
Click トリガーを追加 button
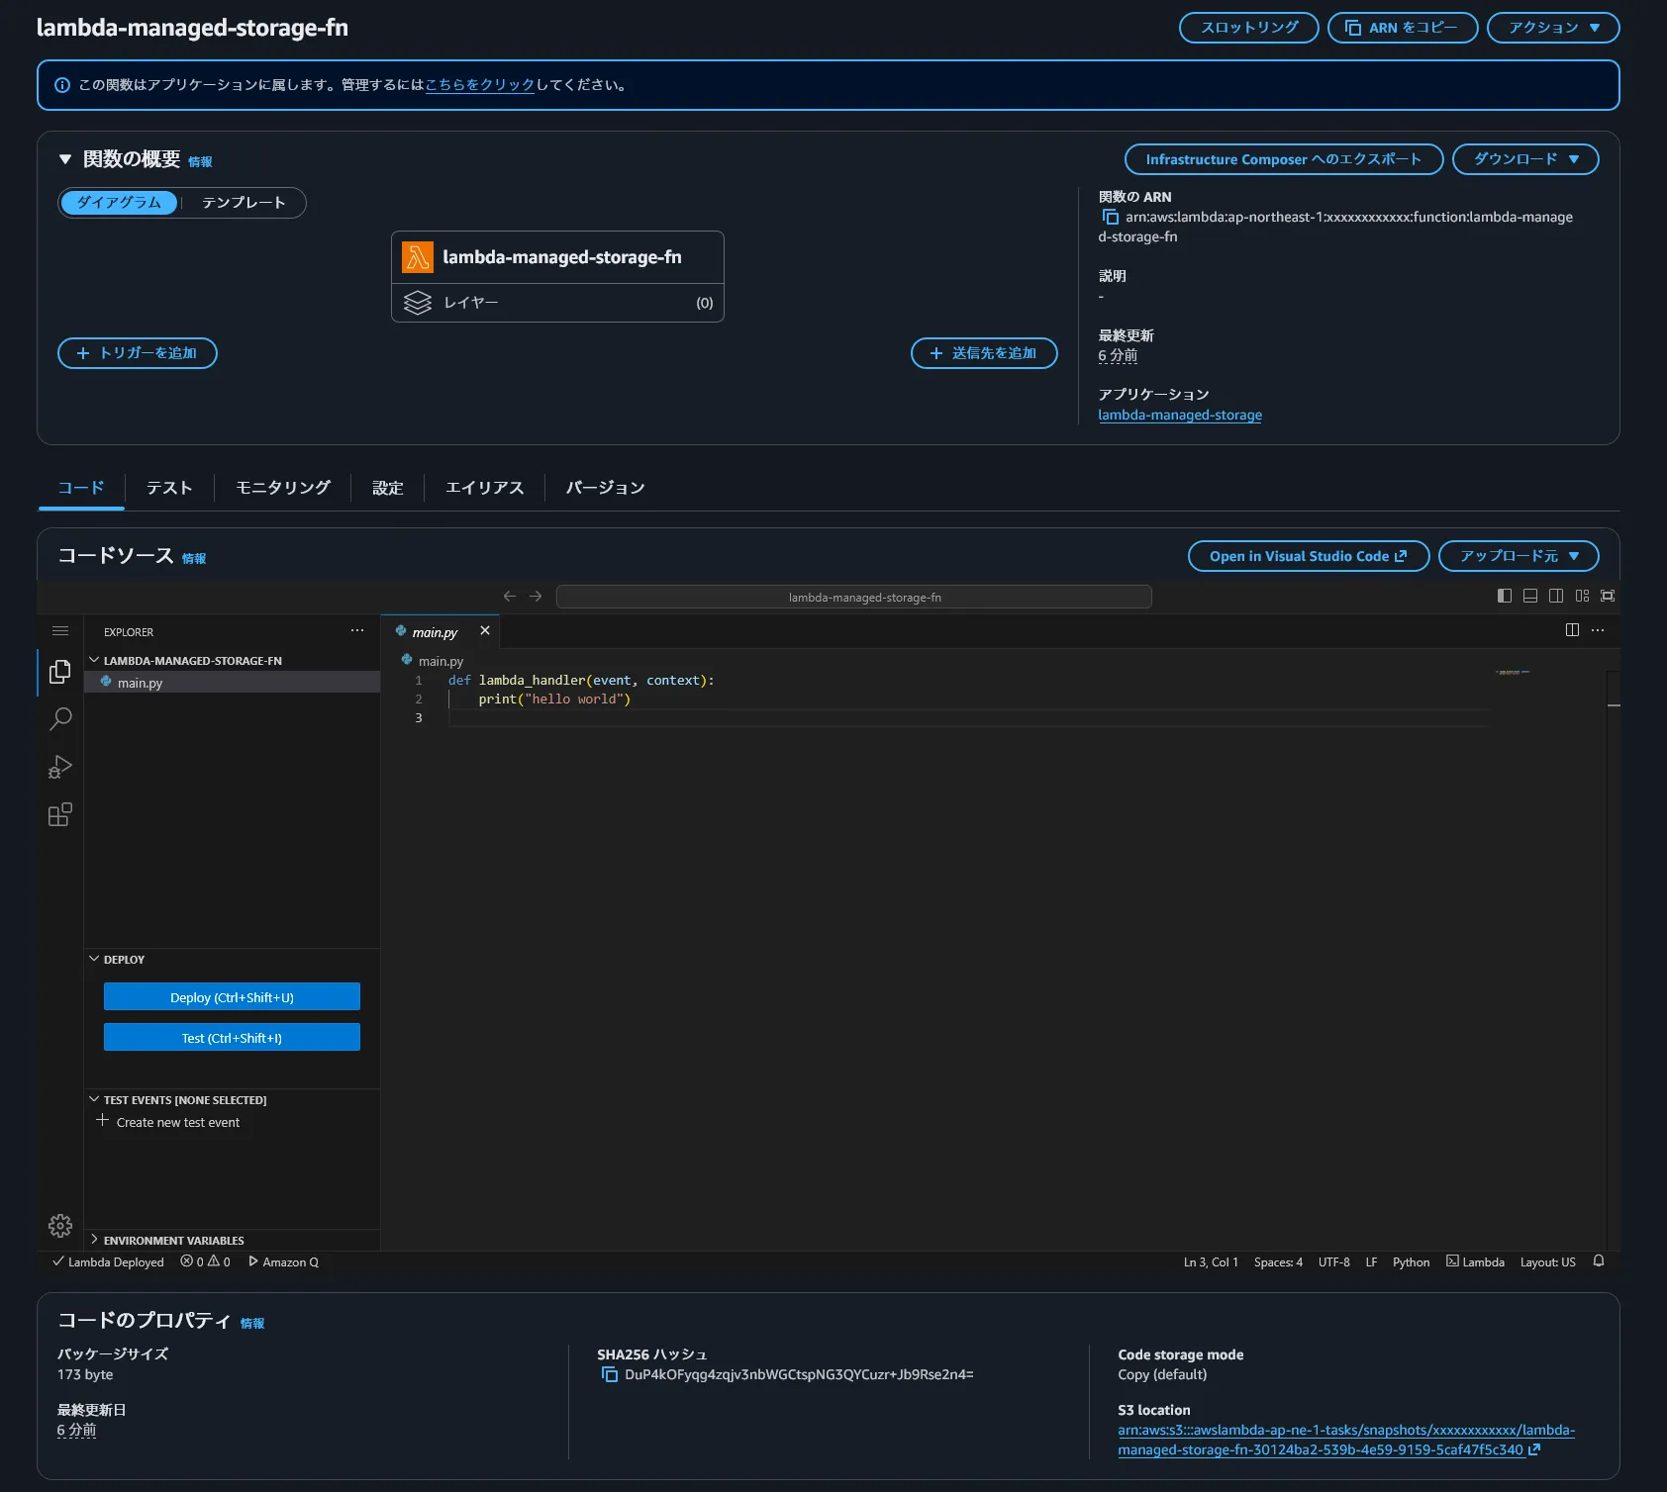[x=138, y=353]
